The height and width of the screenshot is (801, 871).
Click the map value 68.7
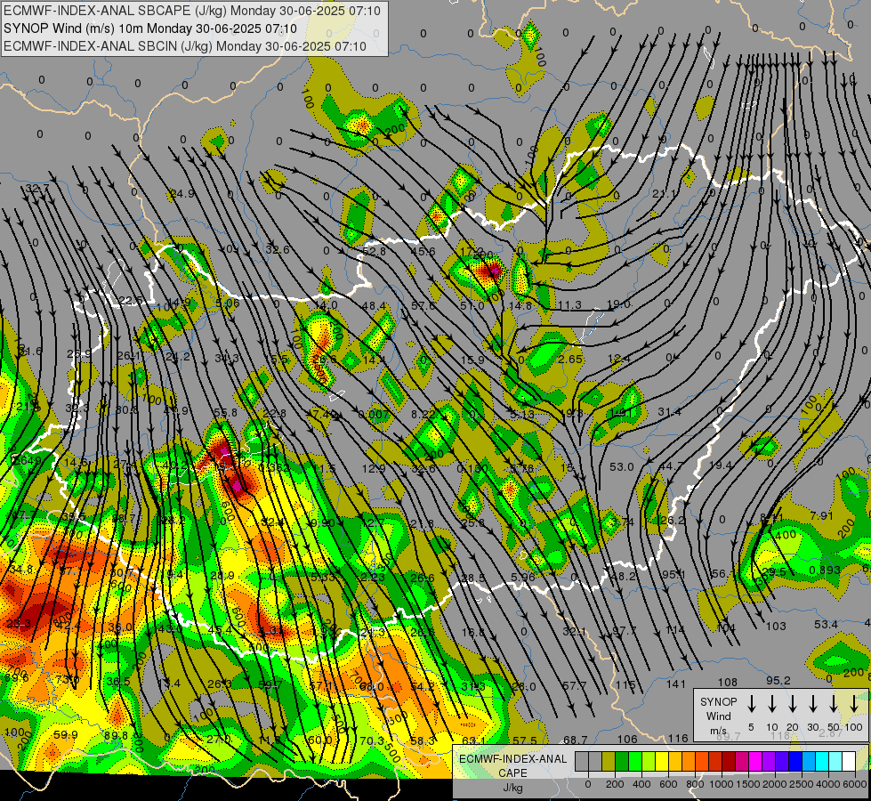point(576,740)
